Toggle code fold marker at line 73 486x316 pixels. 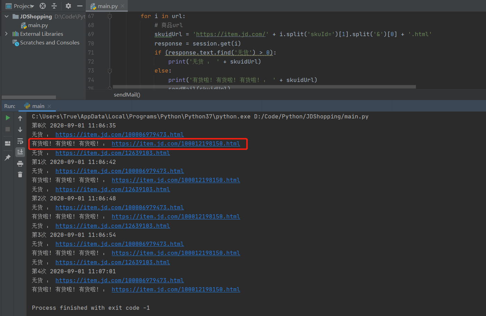(110, 71)
